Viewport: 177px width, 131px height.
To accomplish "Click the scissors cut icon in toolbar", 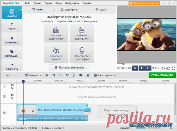I will [x=47, y=75].
